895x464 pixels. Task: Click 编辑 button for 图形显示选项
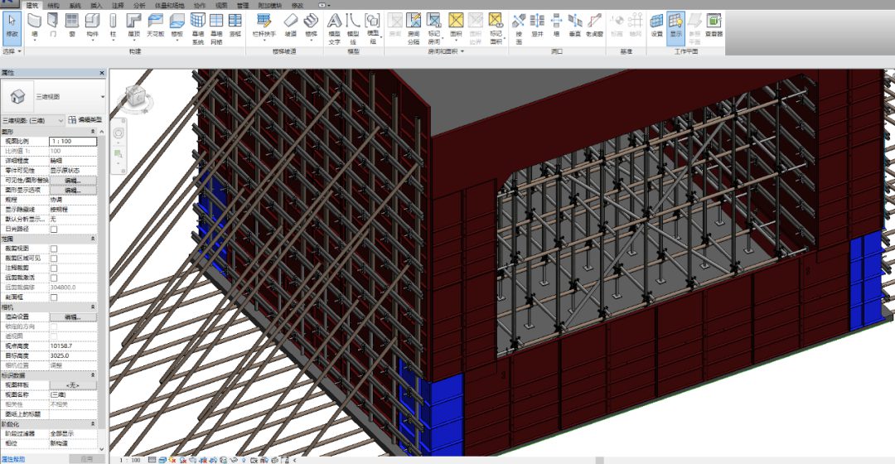[73, 190]
